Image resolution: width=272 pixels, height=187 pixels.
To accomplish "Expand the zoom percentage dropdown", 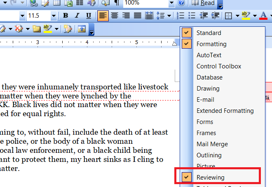I will pos(171,3).
